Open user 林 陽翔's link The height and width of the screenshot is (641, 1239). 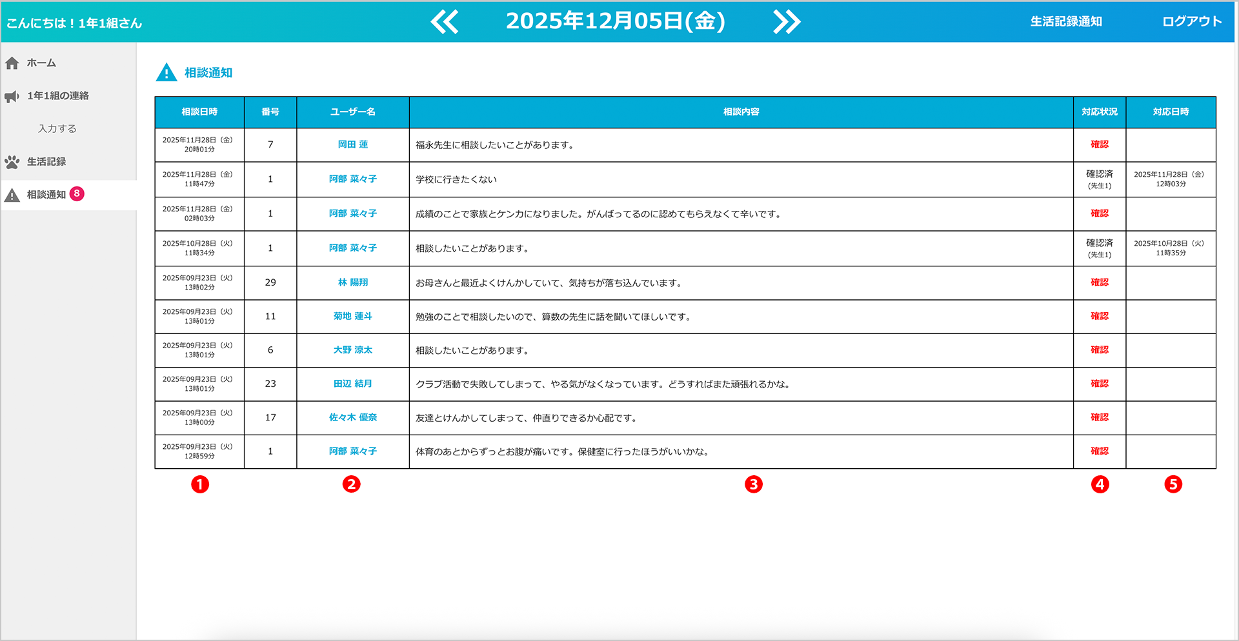point(353,282)
